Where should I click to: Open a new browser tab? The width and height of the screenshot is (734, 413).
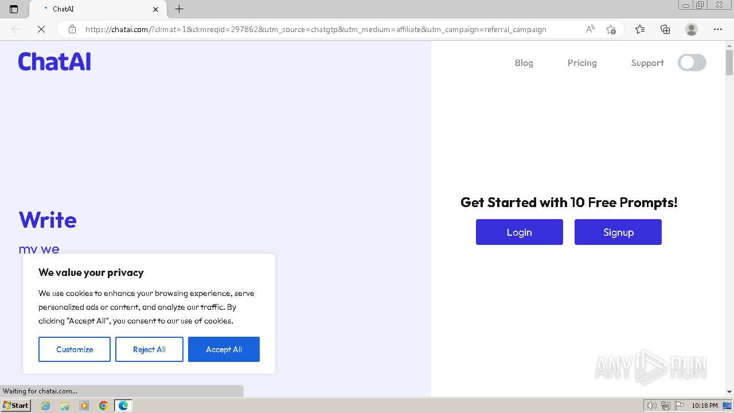179,9
